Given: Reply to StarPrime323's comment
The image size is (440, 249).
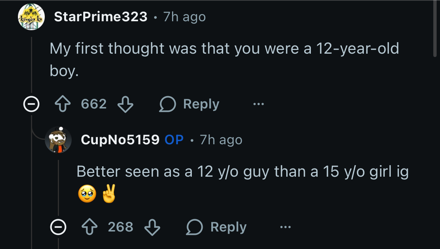Looking at the screenshot, I should pyautogui.click(x=189, y=104).
